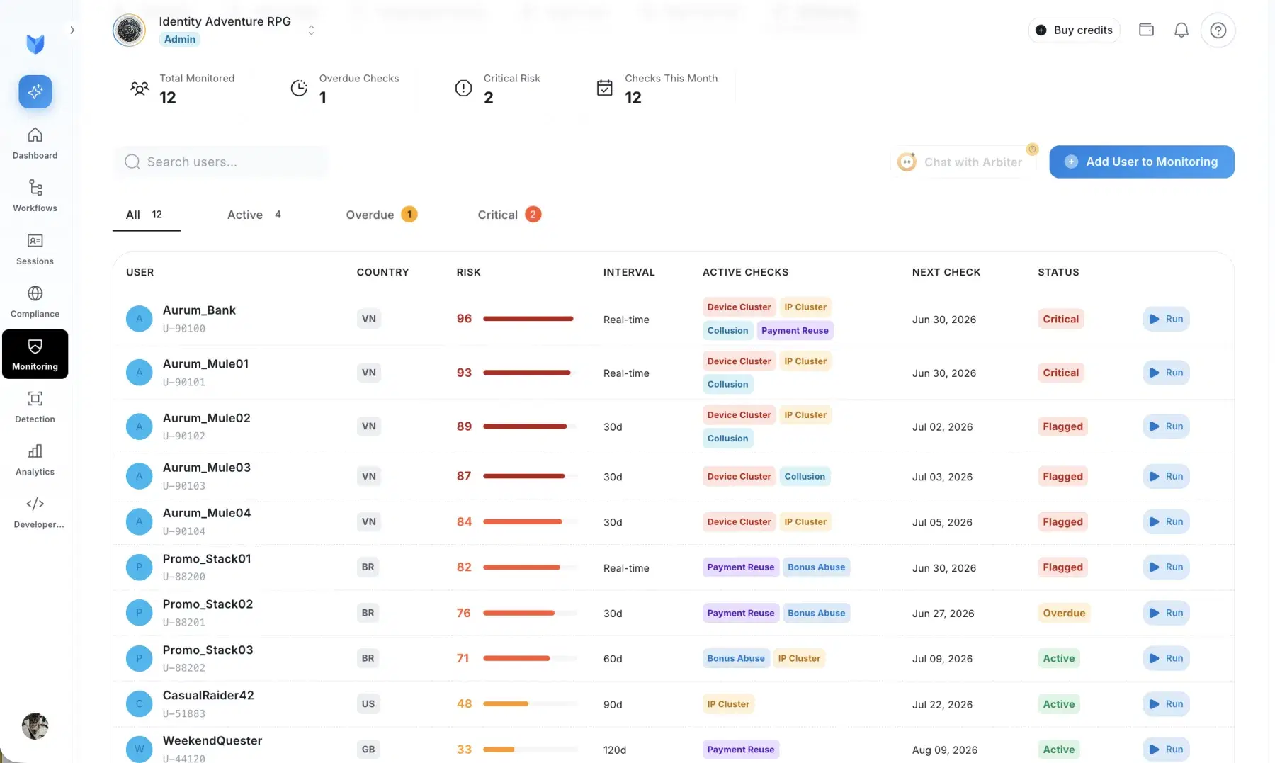Viewport: 1275px width, 763px height.
Task: Sort by RISK column header
Action: click(x=468, y=272)
